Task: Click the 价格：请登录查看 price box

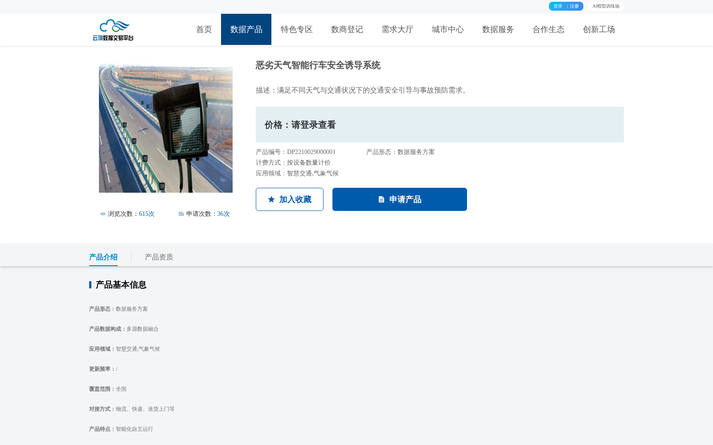Action: 440,125
